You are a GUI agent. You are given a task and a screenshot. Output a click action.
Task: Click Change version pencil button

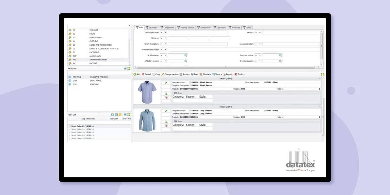tap(170, 74)
